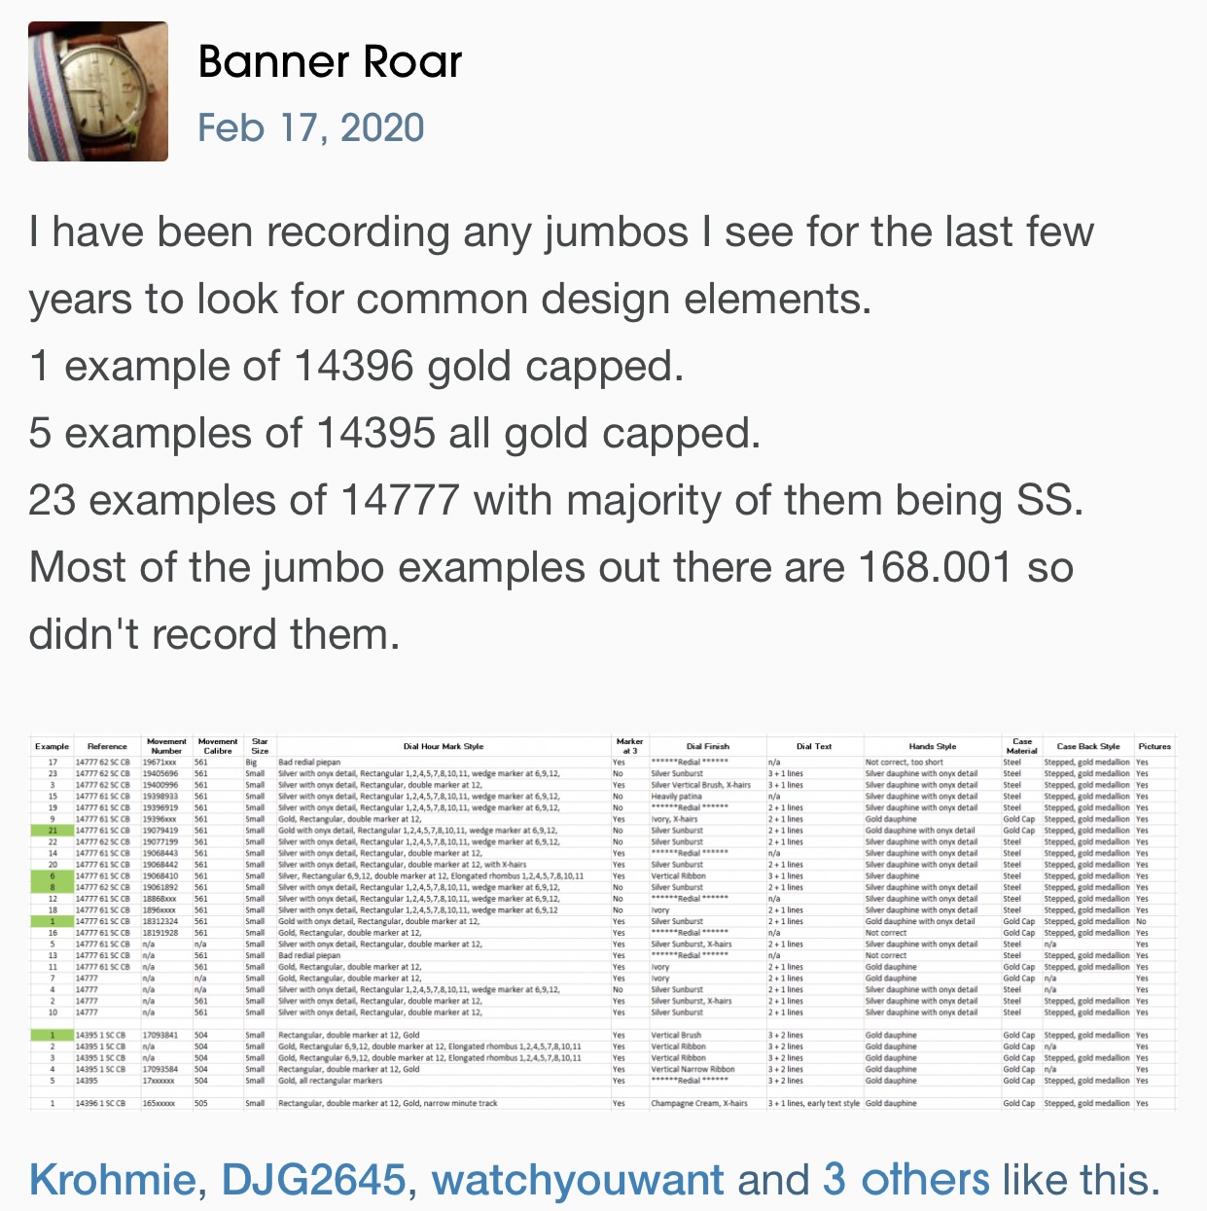Click the green highlighted cell numbered 21
1207x1211 pixels.
(x=53, y=831)
